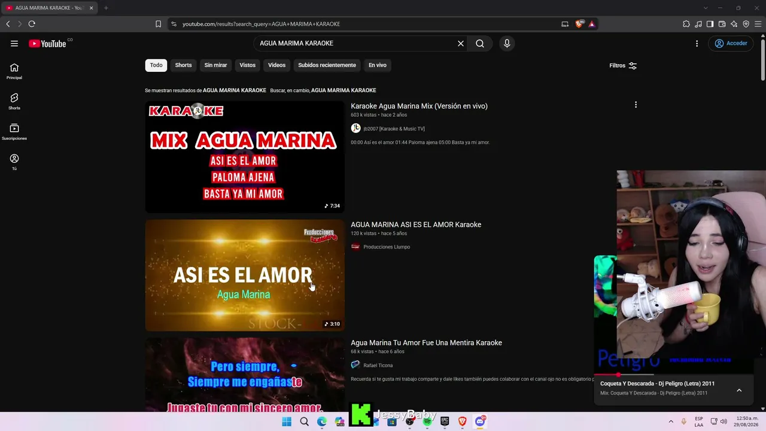The width and height of the screenshot is (766, 431).
Task: Select the Videos filter chip
Action: [x=276, y=65]
